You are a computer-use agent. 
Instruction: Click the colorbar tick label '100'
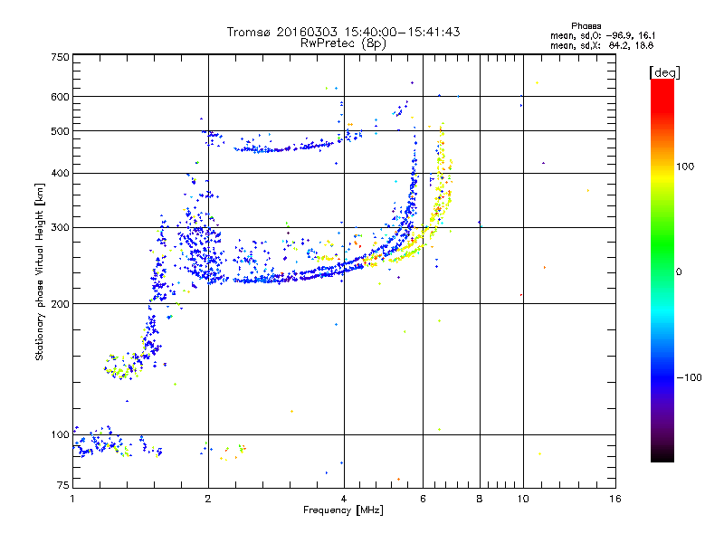click(685, 167)
